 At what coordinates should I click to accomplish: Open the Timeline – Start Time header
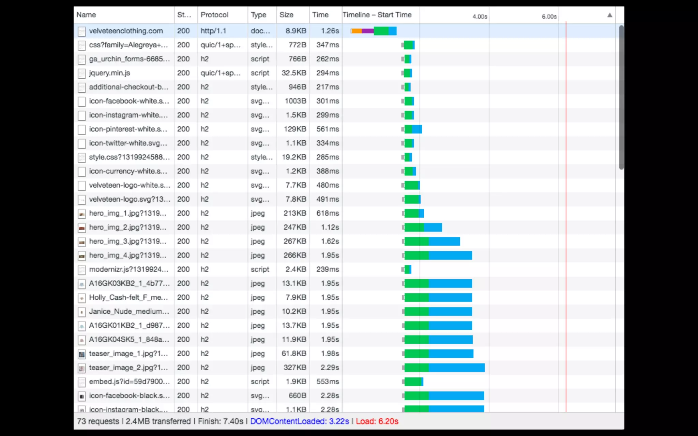[377, 15]
